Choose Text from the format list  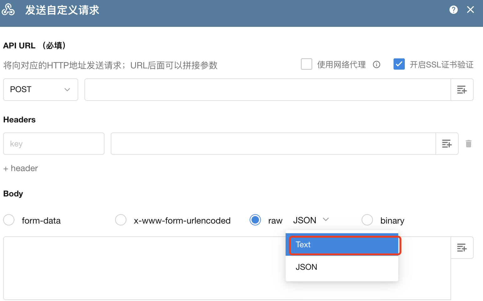point(342,244)
